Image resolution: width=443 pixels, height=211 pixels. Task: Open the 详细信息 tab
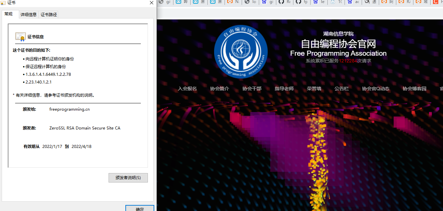point(29,14)
